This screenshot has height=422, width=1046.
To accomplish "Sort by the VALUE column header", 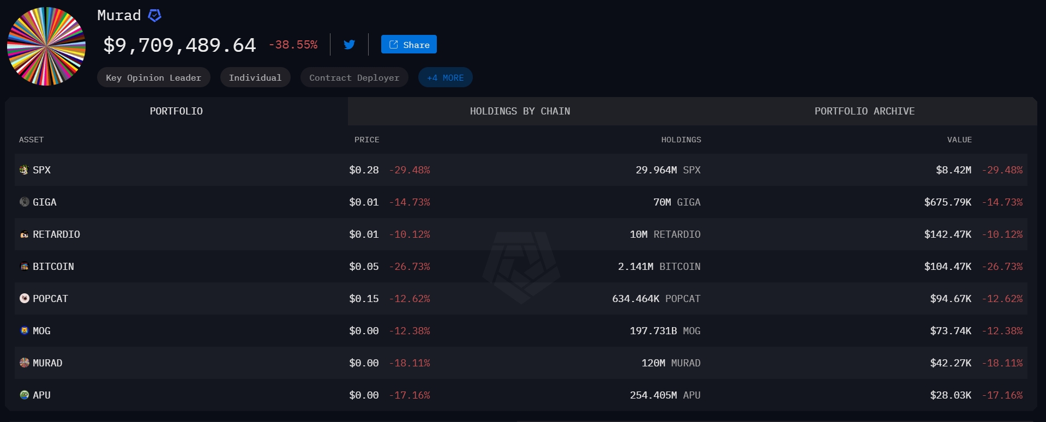I will [959, 140].
